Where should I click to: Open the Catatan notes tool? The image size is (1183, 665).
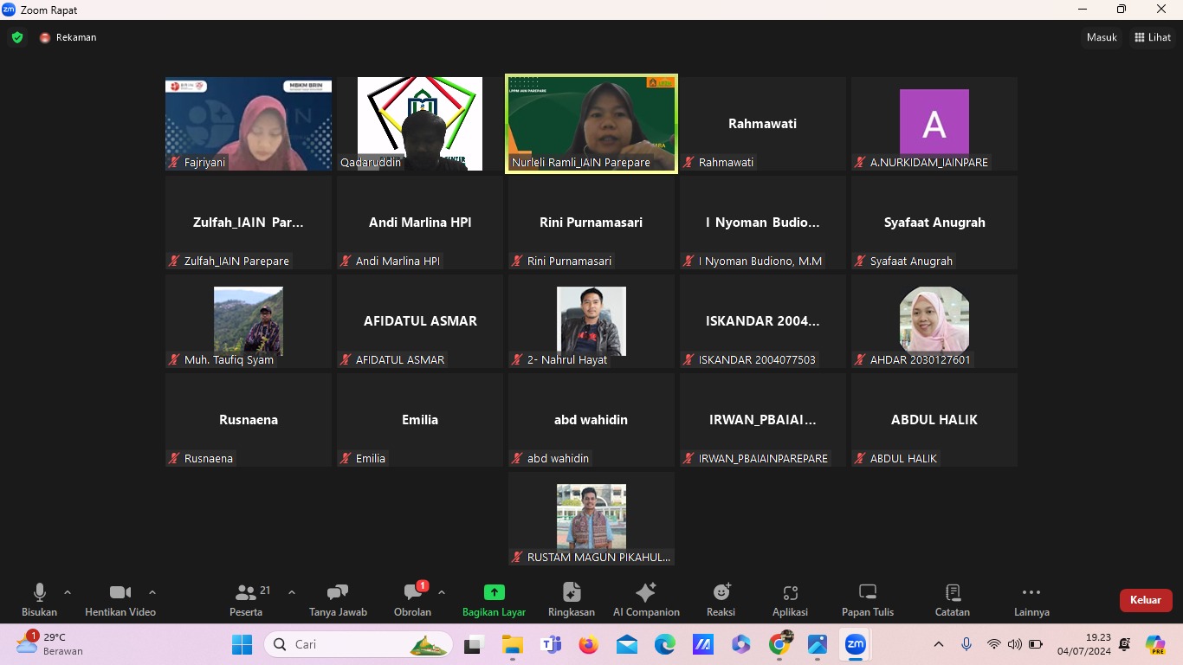[953, 600]
